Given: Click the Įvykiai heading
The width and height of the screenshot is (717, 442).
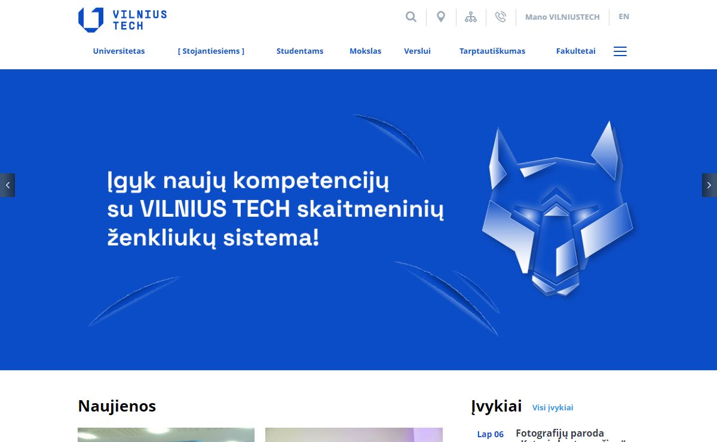Looking at the screenshot, I should point(497,406).
